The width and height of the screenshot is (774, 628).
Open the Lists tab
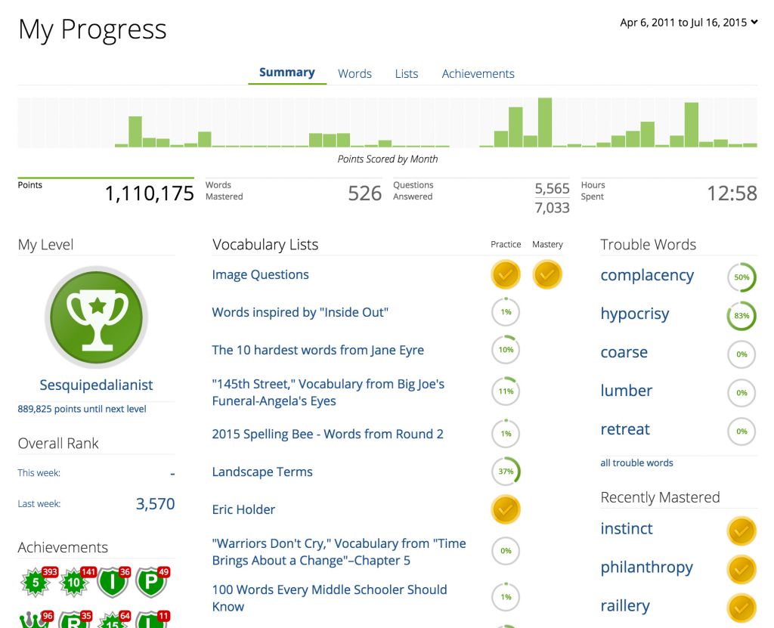pyautogui.click(x=406, y=73)
